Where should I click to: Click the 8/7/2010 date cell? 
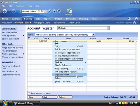pyautogui.click(x=46, y=41)
